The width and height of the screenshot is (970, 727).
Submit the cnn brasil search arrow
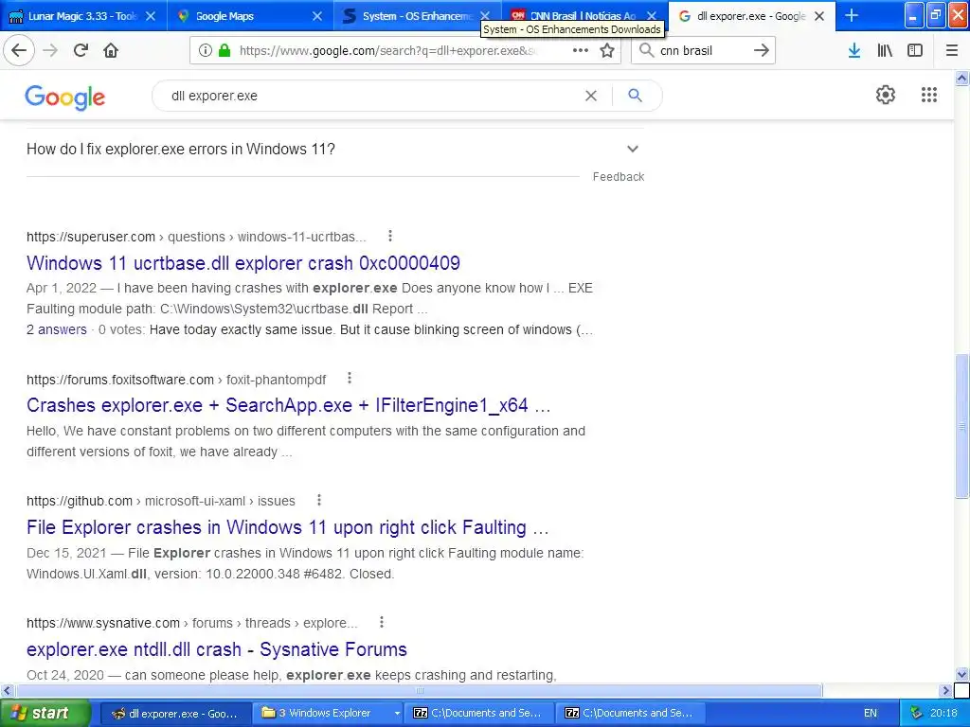[762, 51]
